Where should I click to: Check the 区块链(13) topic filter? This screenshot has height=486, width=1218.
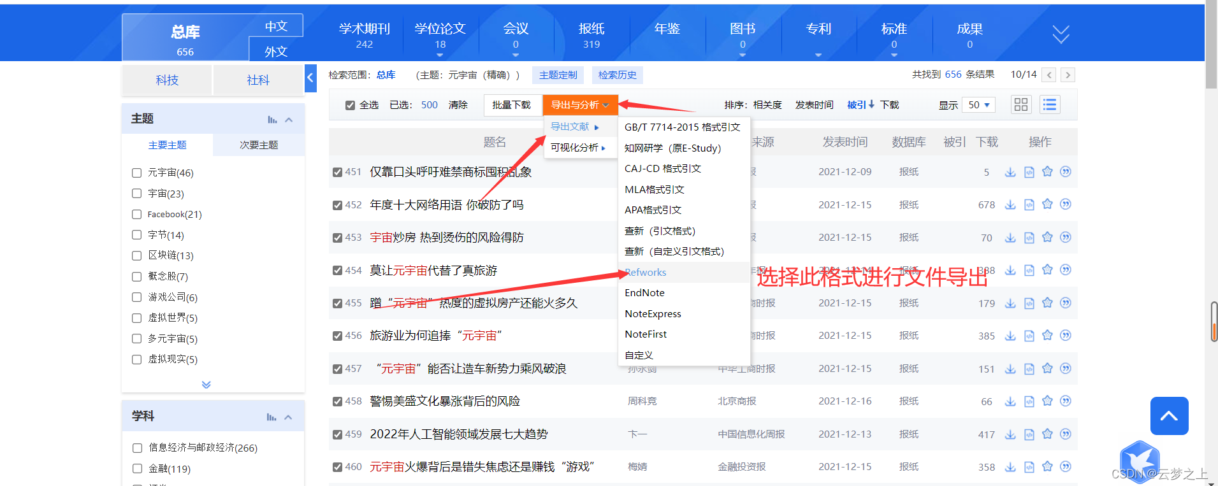[x=136, y=255]
